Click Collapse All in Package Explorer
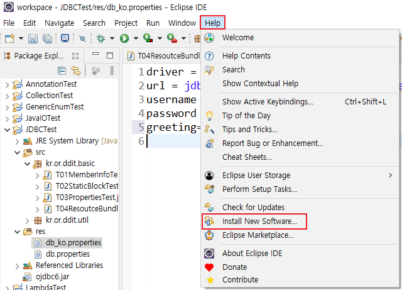Image resolution: width=402 pixels, height=290 pixels. coord(62,70)
